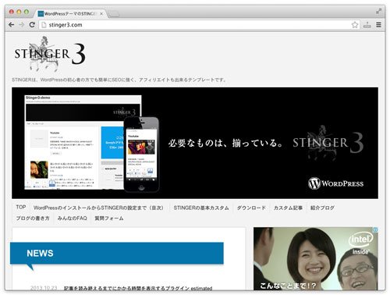Open WordPressのインストールからSTINGERの設定まで menu item
This screenshot has width=390, height=295.
click(98, 208)
